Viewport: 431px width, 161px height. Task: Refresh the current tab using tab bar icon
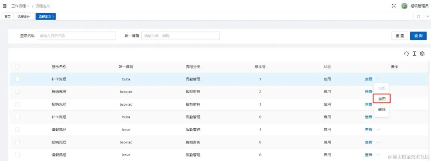419,16
